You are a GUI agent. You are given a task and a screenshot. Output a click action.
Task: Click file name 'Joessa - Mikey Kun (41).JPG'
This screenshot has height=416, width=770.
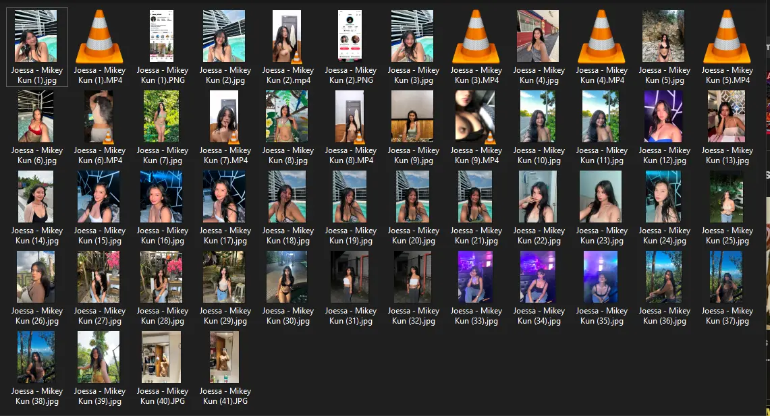225,396
